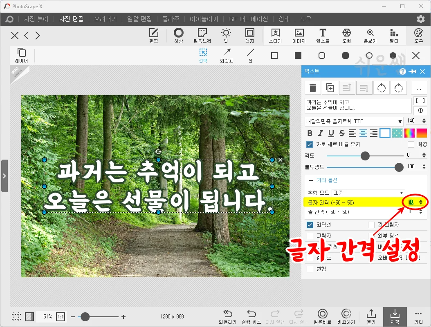The height and width of the screenshot is (327, 431).
Task: Collapse the 기타 옵션 section
Action: tap(310, 180)
